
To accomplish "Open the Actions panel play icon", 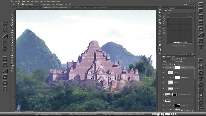I will [x=160, y=12].
